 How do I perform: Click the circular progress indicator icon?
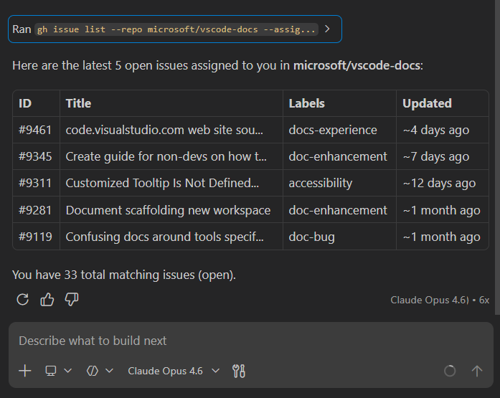click(450, 371)
